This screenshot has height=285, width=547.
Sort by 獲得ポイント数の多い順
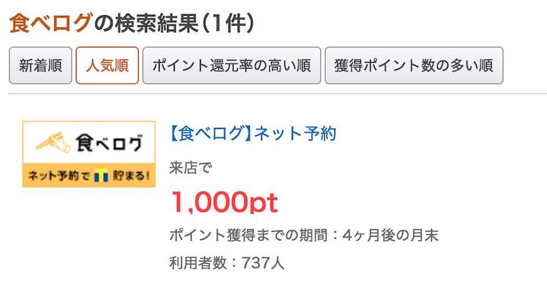coord(414,65)
